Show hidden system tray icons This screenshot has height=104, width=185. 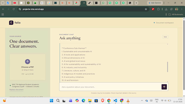click(142, 100)
